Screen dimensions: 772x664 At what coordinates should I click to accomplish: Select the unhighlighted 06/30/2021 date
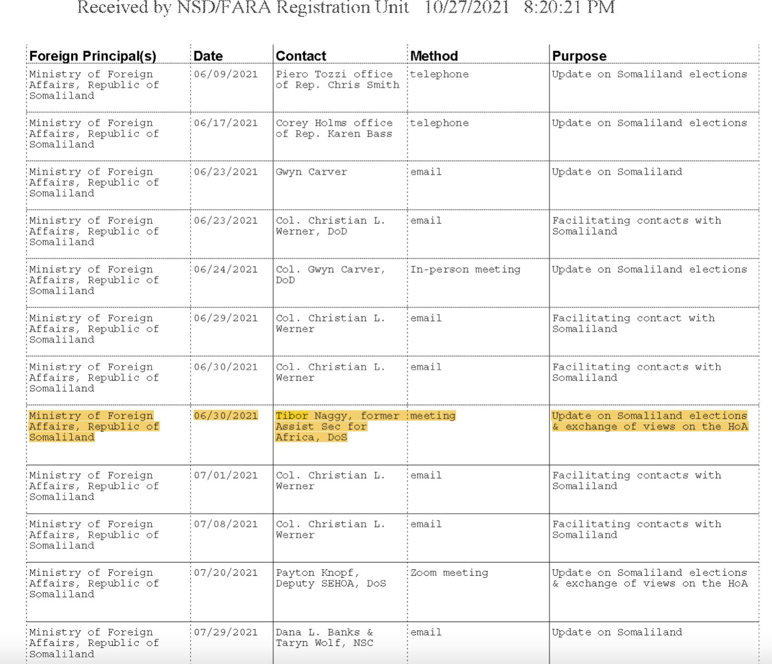coord(226,367)
